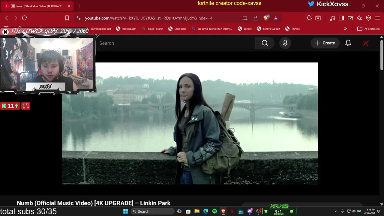Show hidden system tray icons chevron

tap(336, 211)
